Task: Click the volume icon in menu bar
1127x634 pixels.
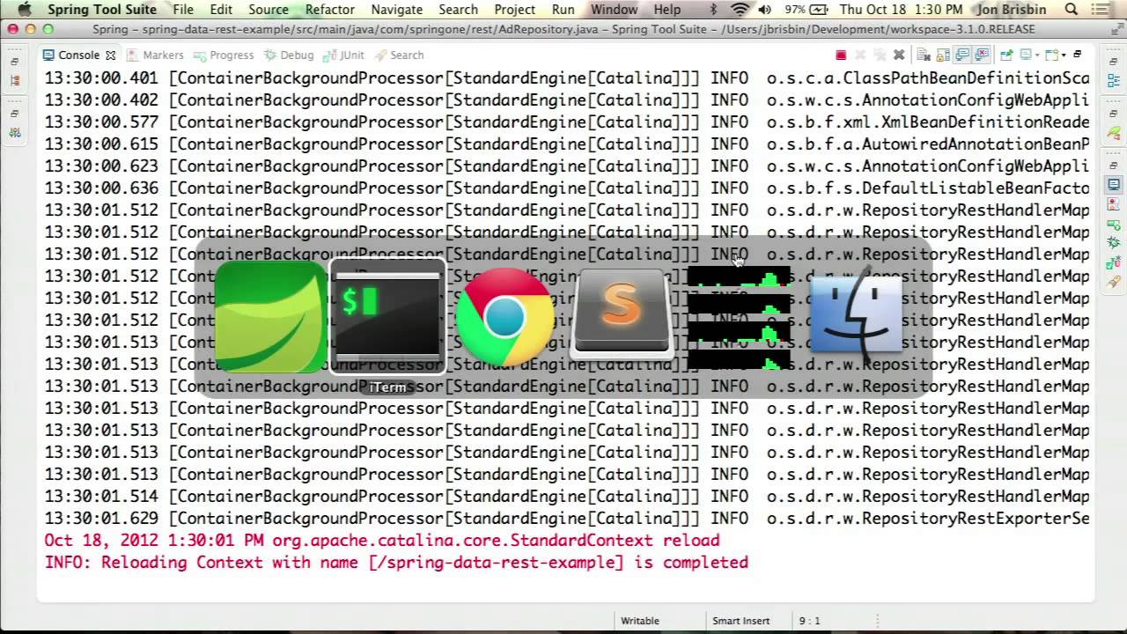Action: pyautogui.click(x=764, y=10)
